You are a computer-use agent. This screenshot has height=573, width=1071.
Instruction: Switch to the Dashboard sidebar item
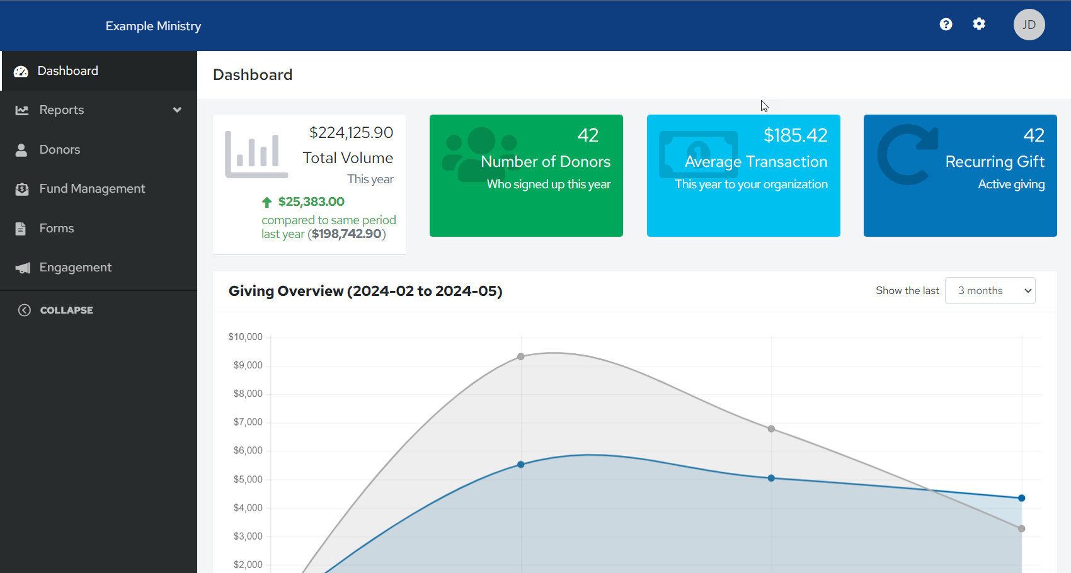pos(67,71)
